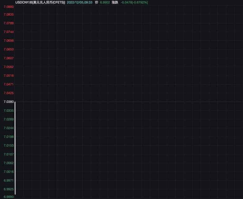Click the 7.0425 axis label

[x=9, y=93]
